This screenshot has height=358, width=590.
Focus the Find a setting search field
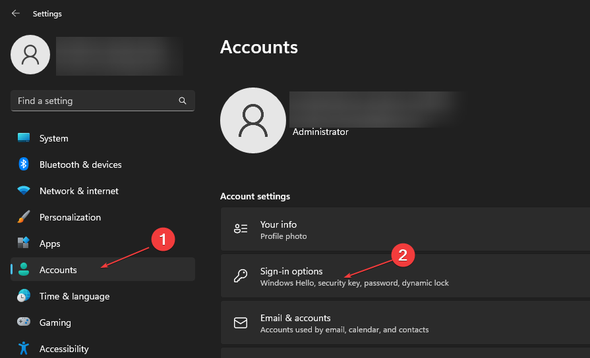[92, 101]
